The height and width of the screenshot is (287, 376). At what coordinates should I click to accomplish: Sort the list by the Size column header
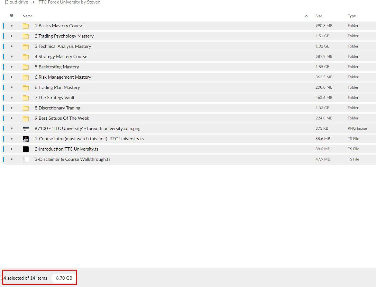click(x=319, y=16)
